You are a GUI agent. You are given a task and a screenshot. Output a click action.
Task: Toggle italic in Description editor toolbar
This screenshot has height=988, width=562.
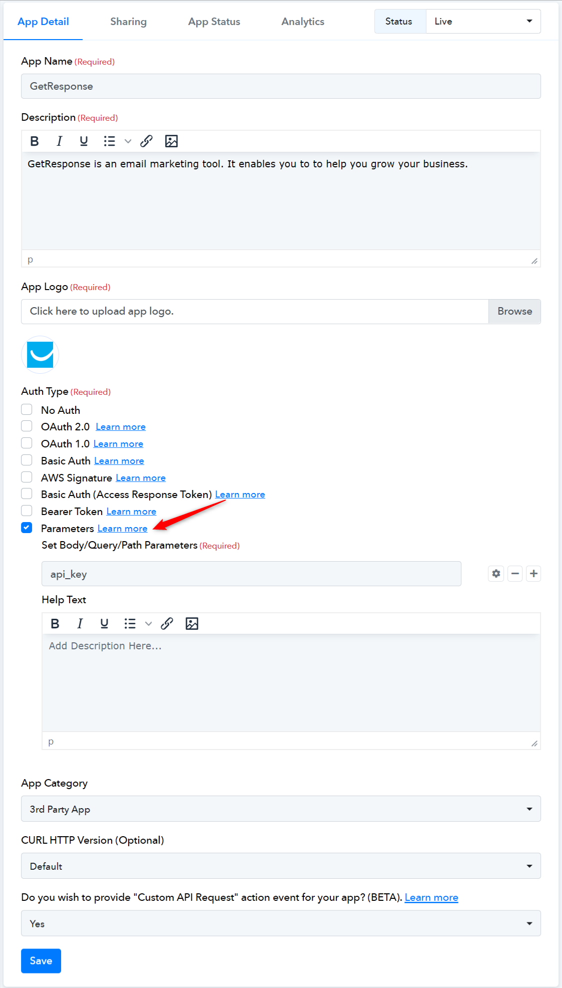tap(59, 141)
